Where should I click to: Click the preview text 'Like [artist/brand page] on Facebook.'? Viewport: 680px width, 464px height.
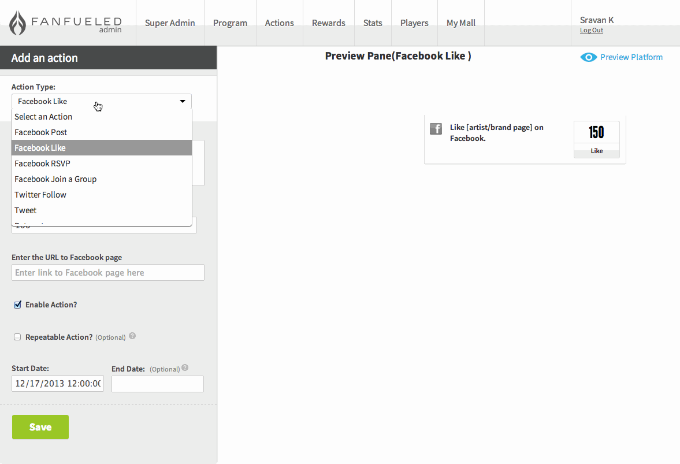[x=496, y=133]
